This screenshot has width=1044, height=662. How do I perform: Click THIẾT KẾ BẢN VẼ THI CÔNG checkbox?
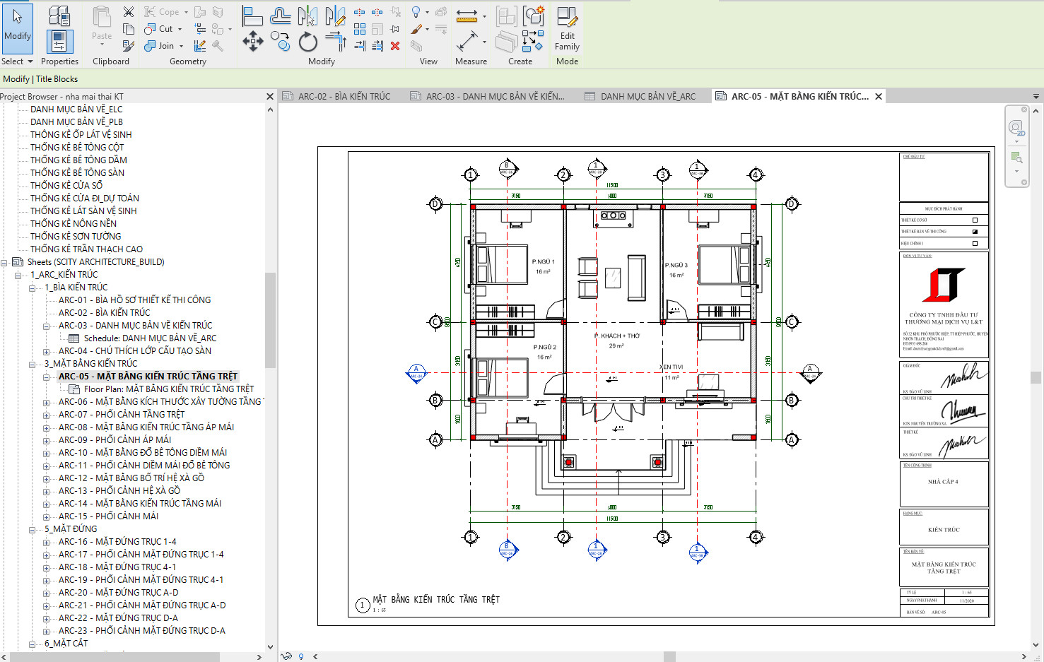tap(975, 232)
